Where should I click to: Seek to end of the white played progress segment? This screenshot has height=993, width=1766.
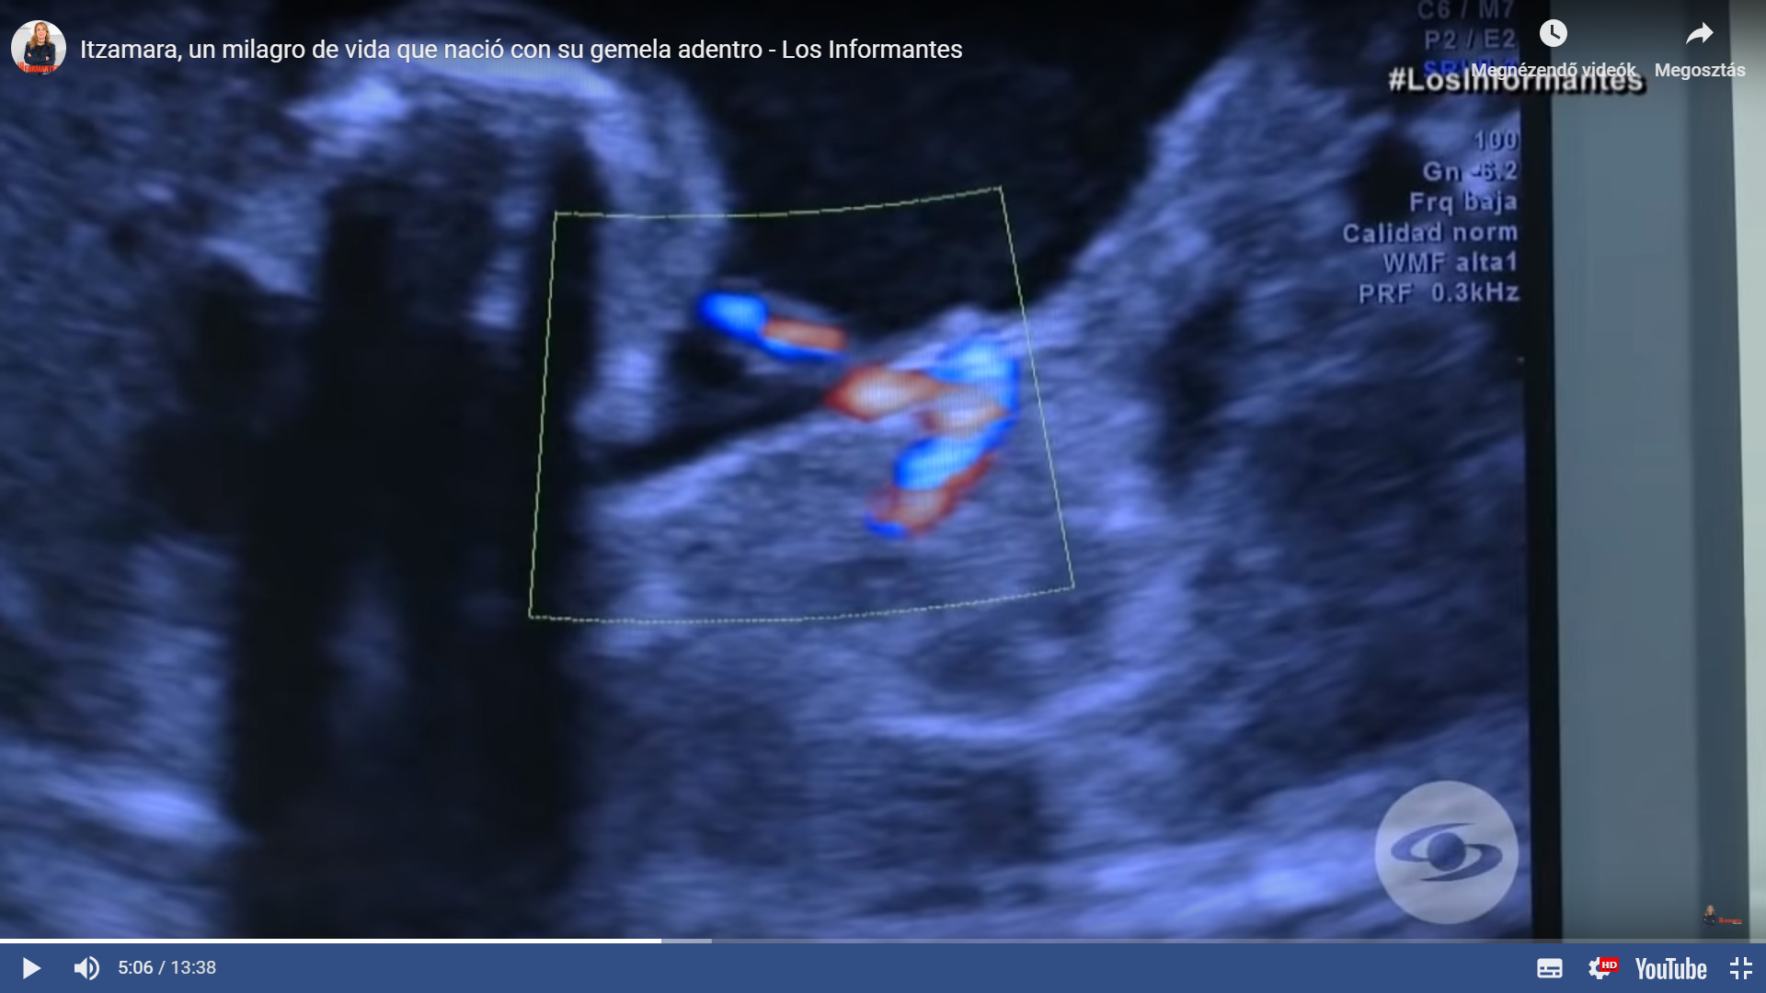[659, 941]
